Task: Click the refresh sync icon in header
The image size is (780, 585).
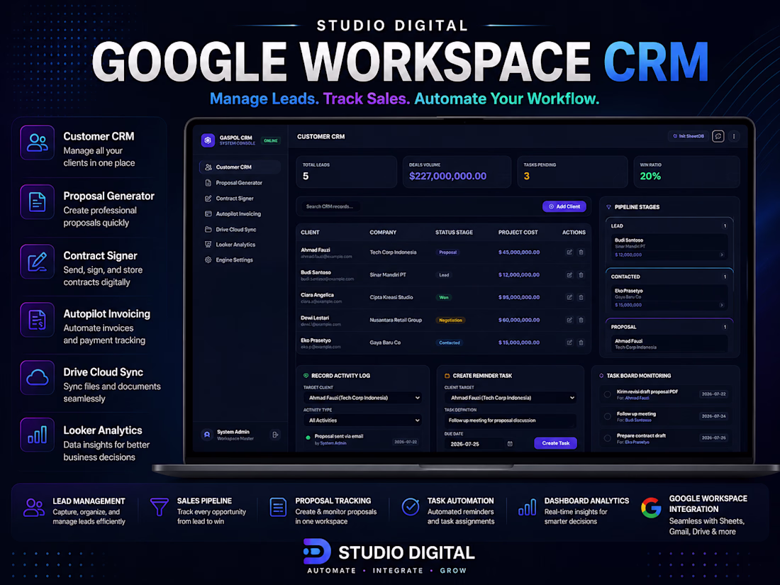Action: pyautogui.click(x=718, y=136)
